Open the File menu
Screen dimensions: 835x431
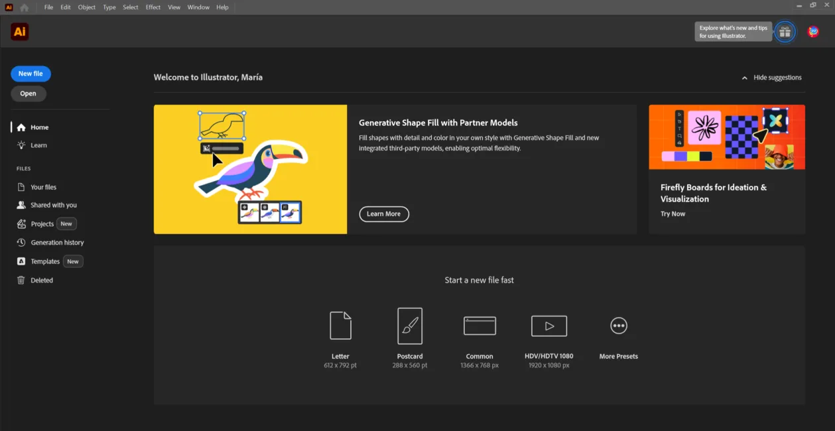[x=49, y=7]
